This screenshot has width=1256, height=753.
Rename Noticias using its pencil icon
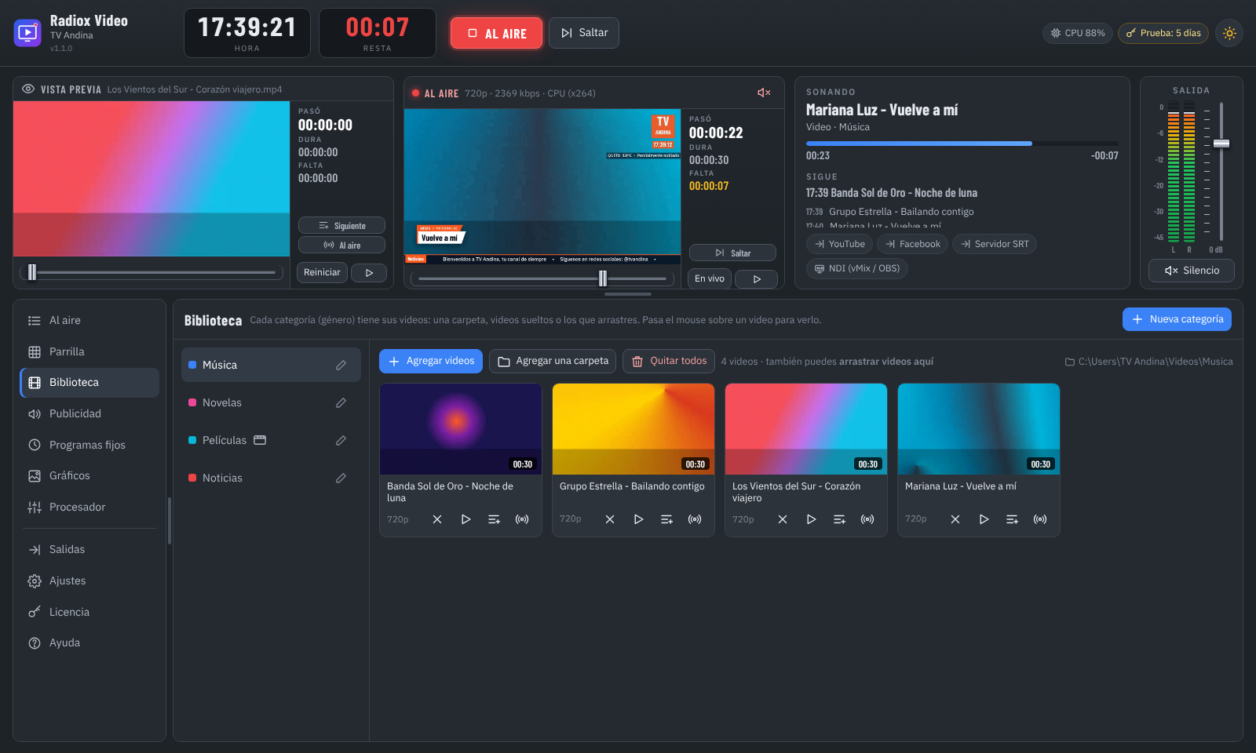click(x=341, y=478)
